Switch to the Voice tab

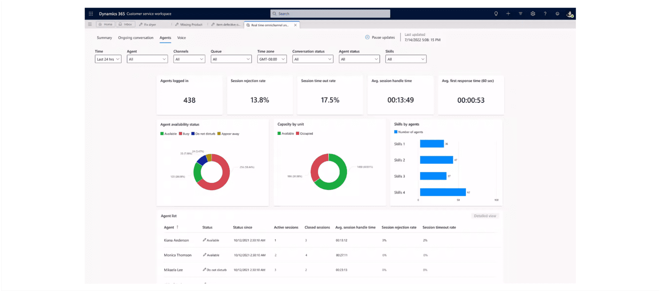pos(181,38)
